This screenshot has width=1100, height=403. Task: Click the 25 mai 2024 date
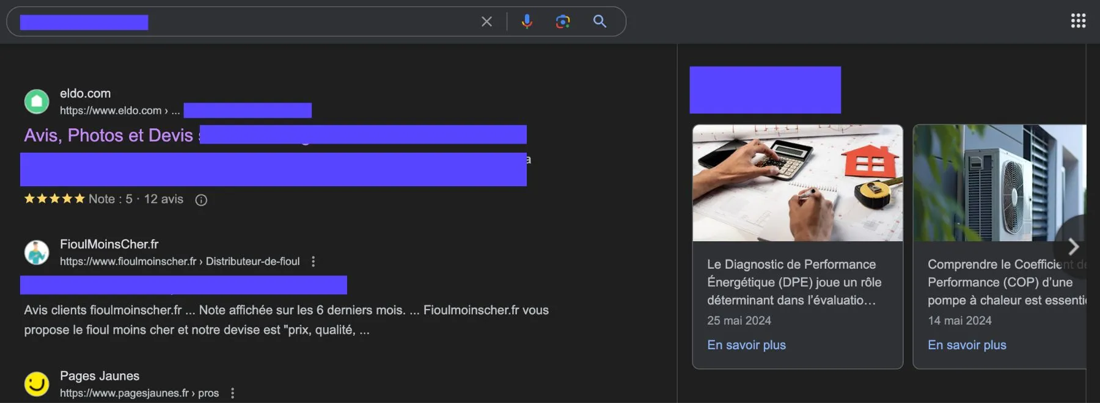tap(739, 321)
